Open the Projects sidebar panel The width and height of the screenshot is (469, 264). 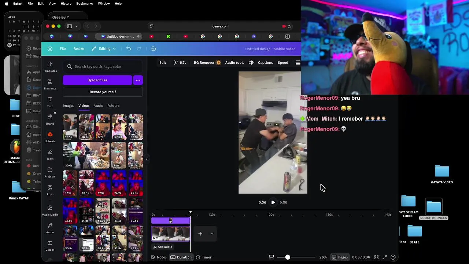(x=50, y=172)
